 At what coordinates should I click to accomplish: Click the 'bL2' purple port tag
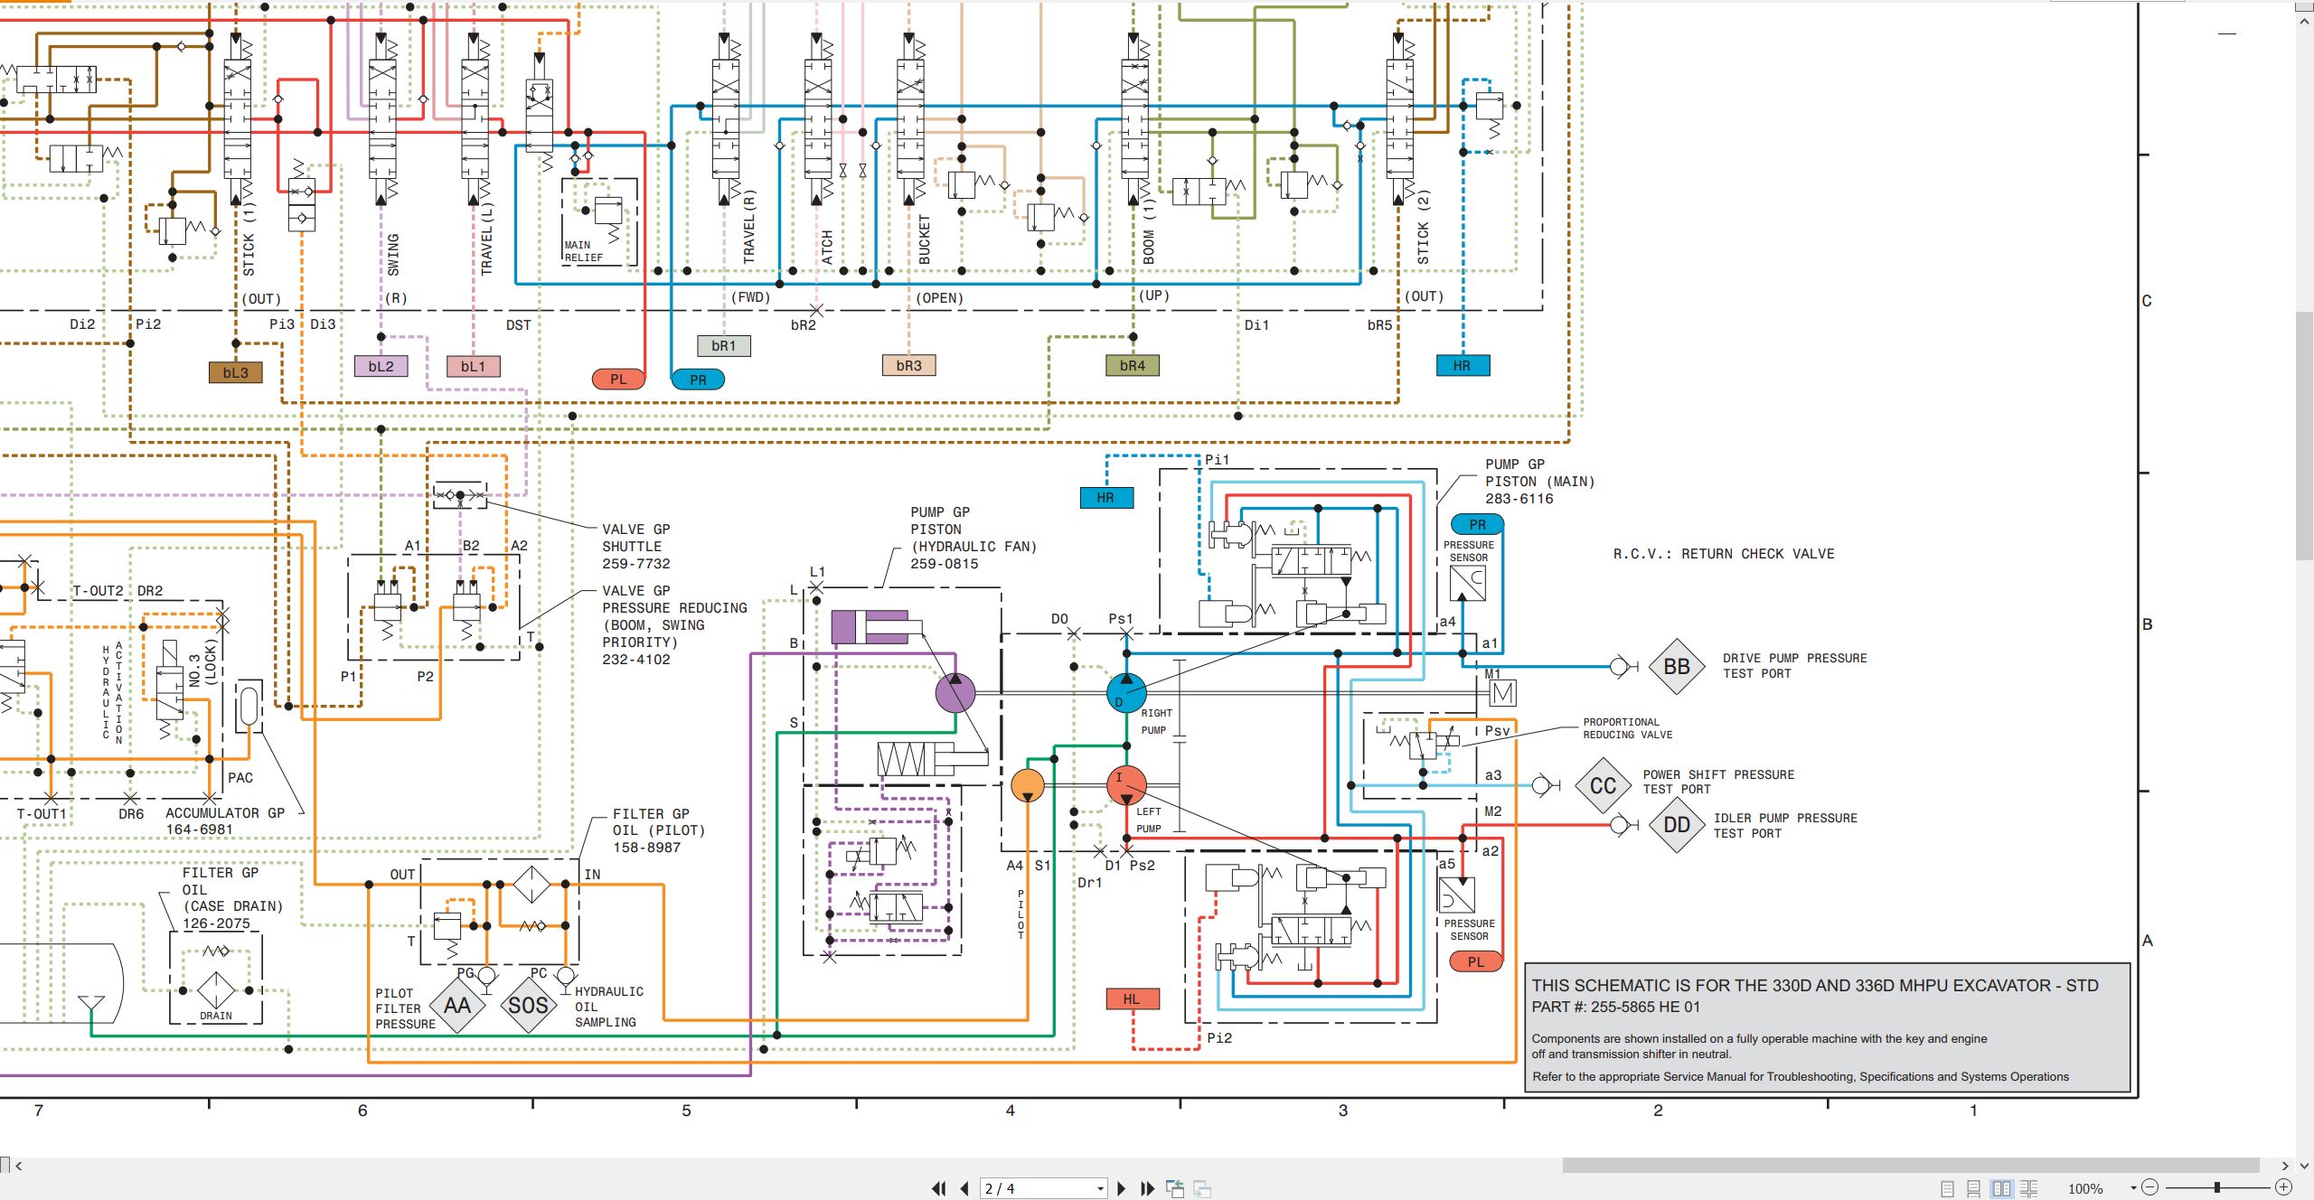tap(381, 366)
